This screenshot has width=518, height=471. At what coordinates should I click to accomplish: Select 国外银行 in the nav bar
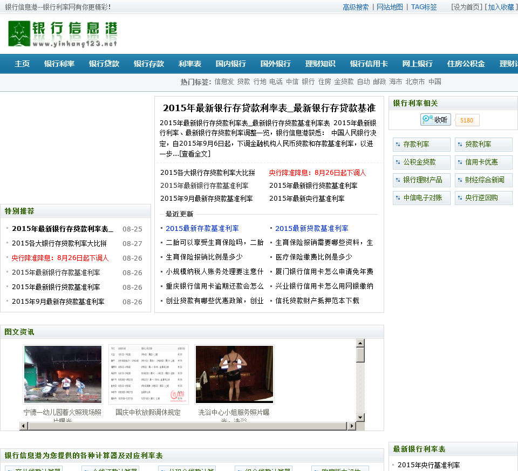276,64
